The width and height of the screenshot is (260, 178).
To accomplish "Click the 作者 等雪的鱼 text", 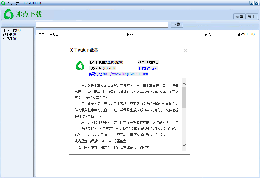I will point(149,63).
